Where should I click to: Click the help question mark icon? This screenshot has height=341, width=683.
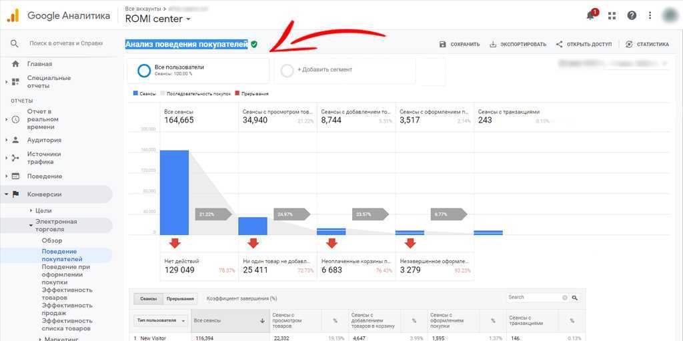(632, 15)
